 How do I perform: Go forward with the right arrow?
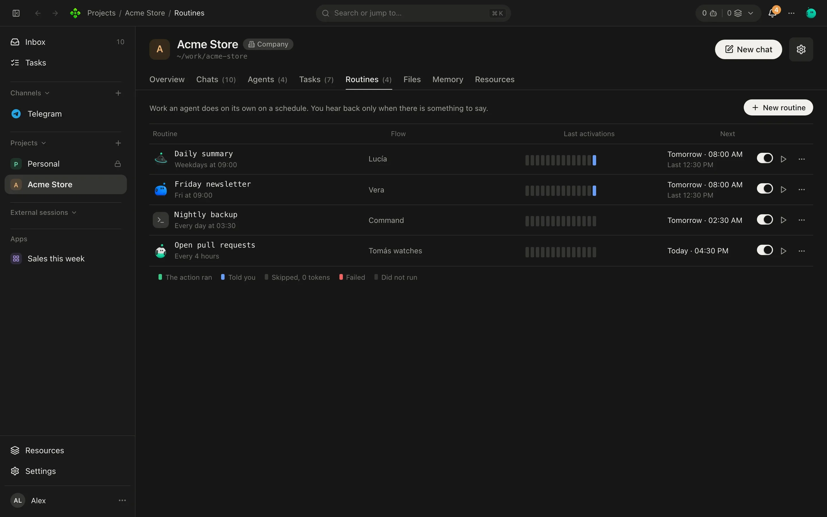pyautogui.click(x=55, y=13)
